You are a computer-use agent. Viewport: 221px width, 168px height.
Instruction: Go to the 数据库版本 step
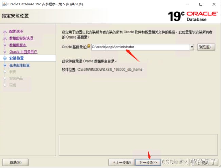click(18, 45)
